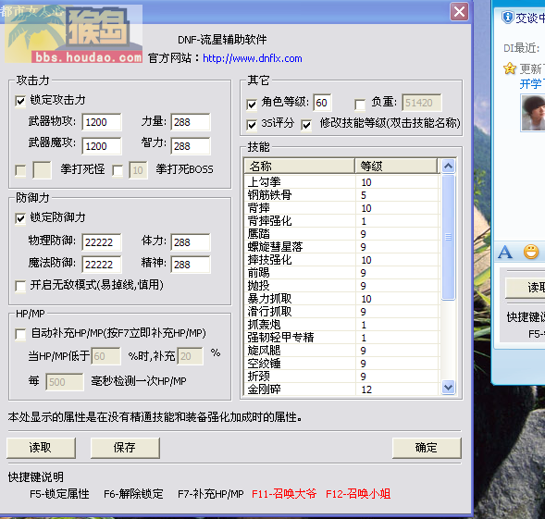Click the 武器物攻 input field

(x=102, y=122)
